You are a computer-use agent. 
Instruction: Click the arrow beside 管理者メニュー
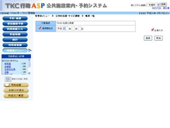pos(30,51)
